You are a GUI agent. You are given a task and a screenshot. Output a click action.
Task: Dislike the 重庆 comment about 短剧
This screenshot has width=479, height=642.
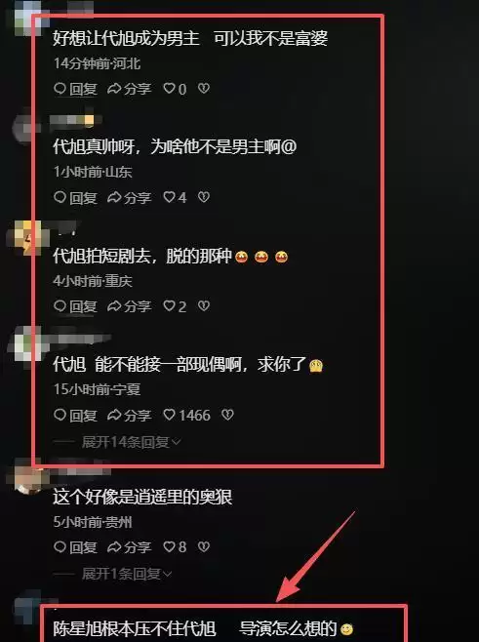point(204,305)
